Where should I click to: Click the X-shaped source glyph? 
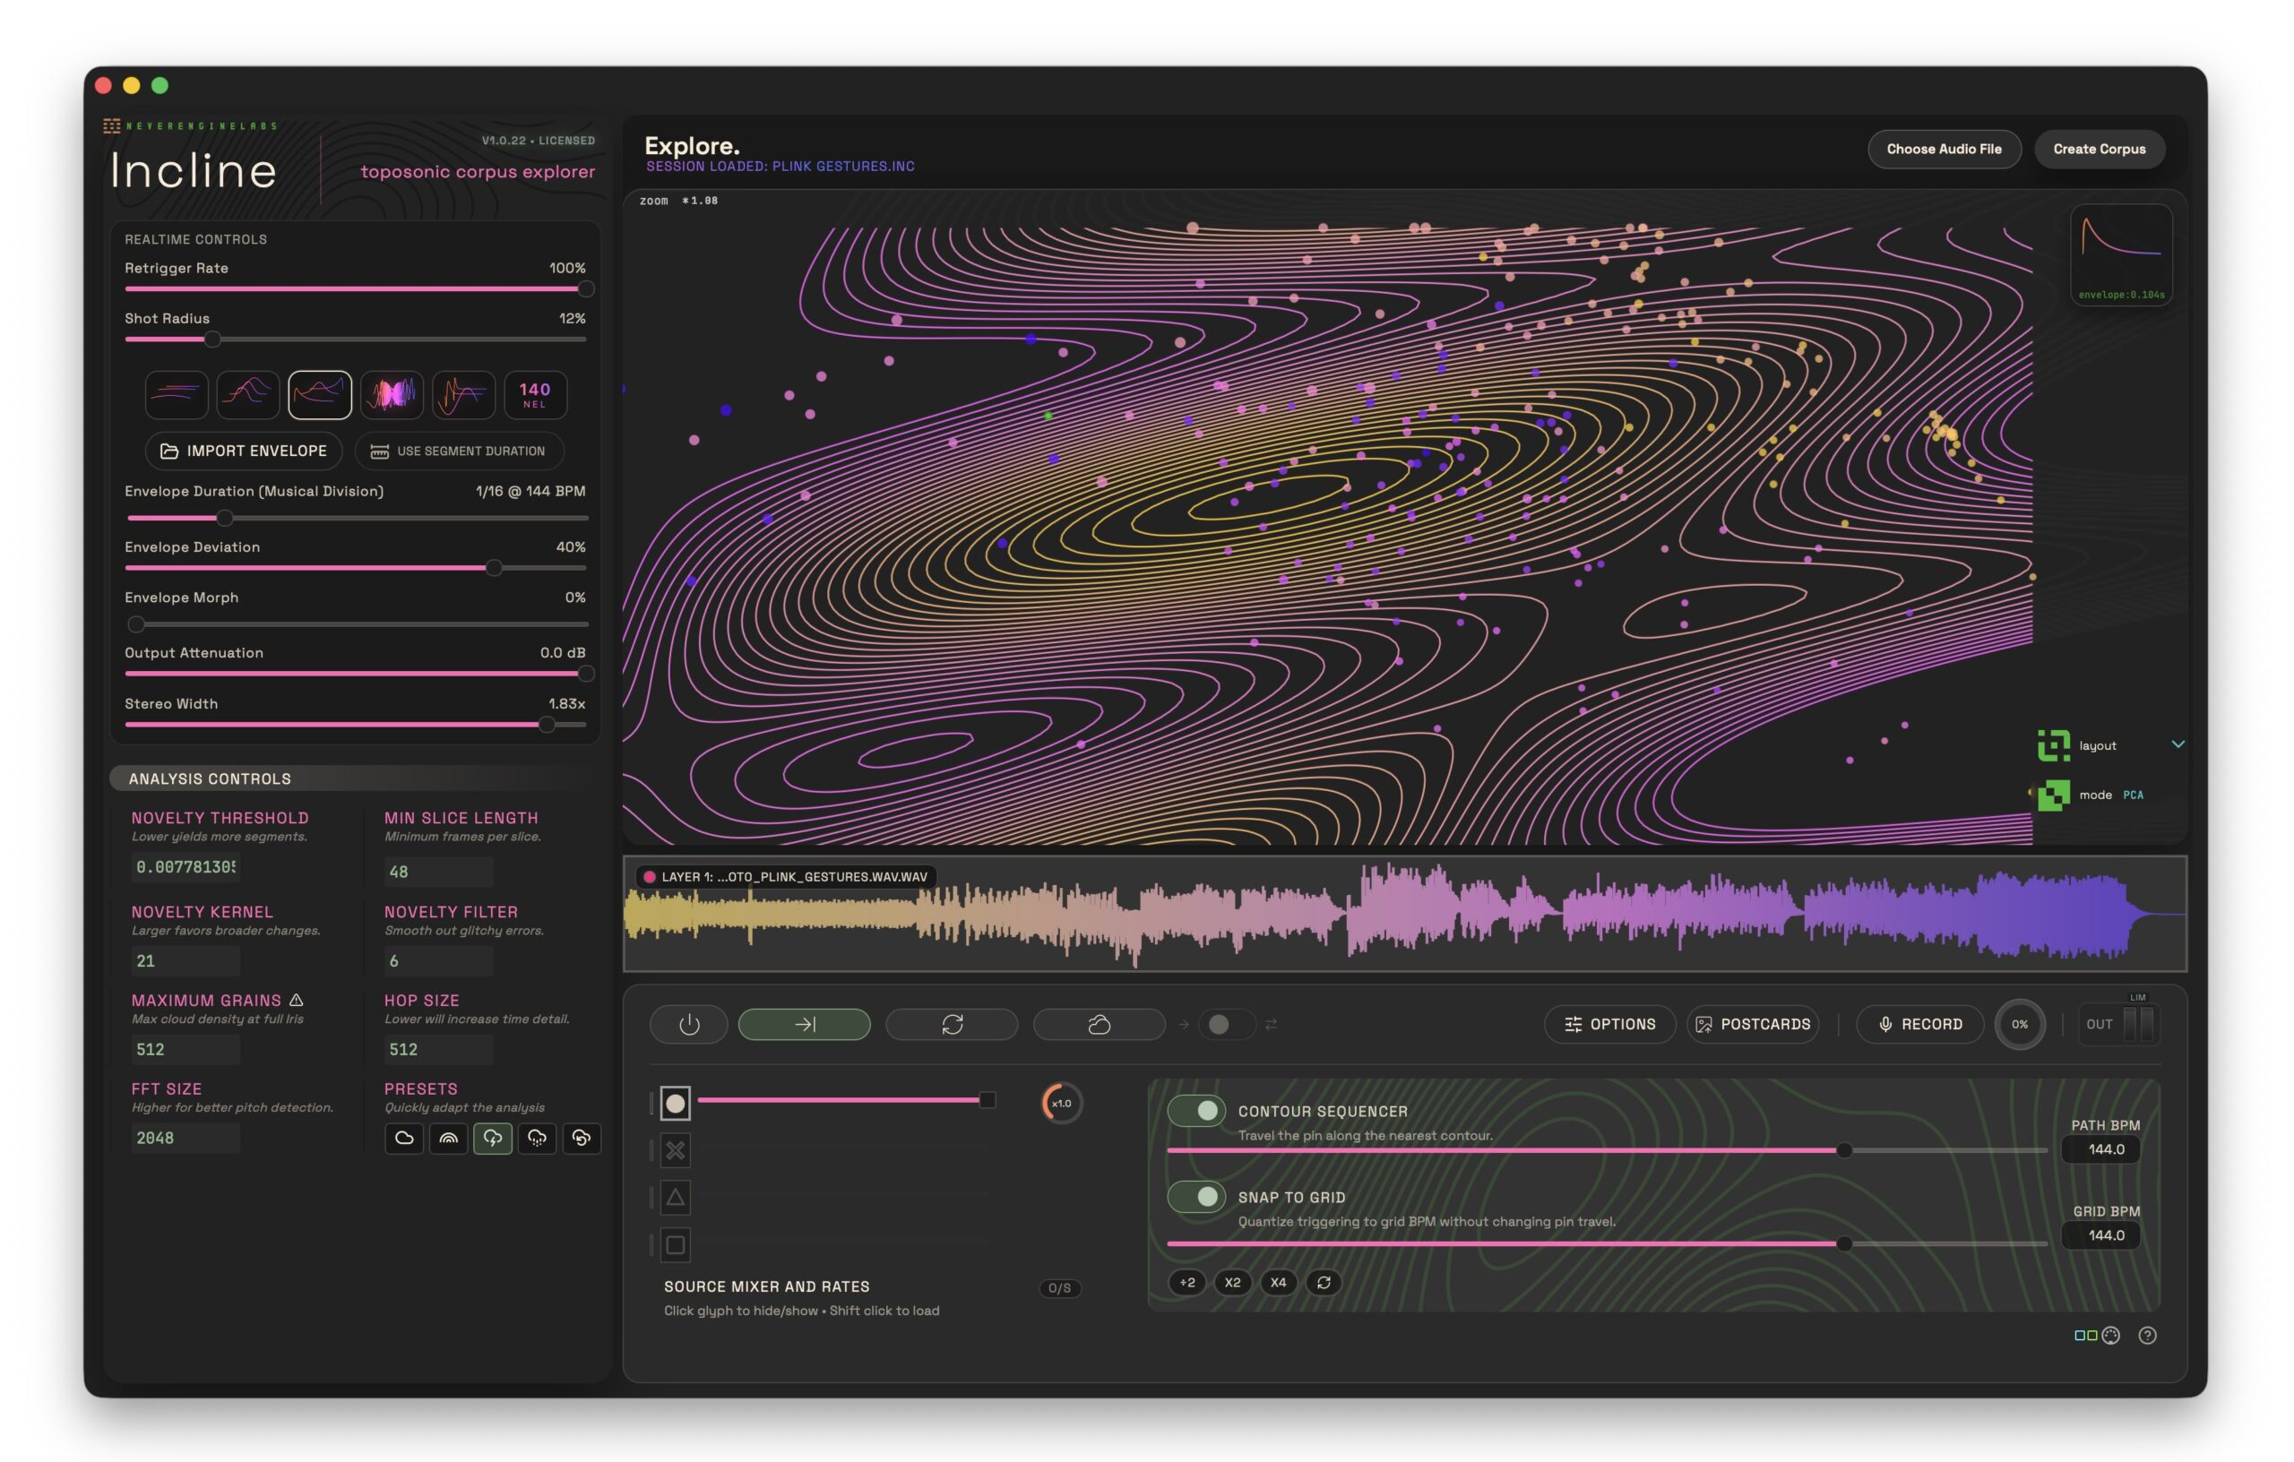click(x=676, y=1150)
